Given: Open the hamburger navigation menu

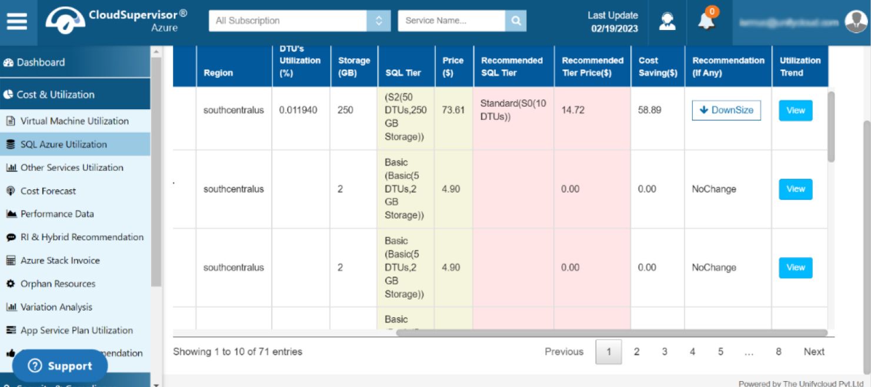Looking at the screenshot, I should 17,22.
